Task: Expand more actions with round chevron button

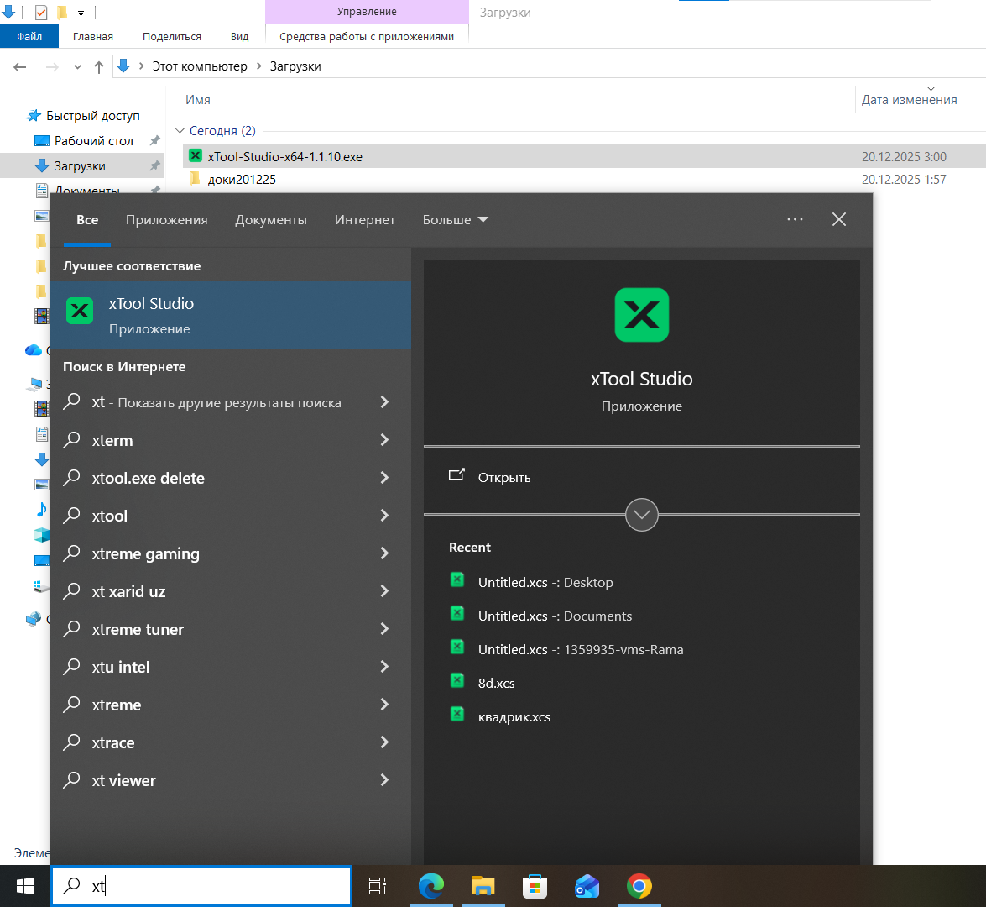Action: pyautogui.click(x=641, y=515)
